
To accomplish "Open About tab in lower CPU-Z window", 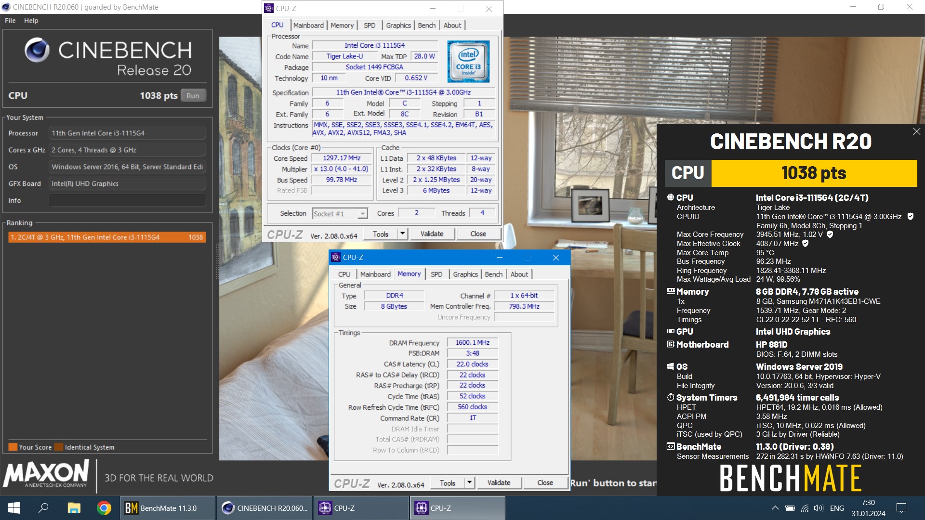I will click(x=519, y=274).
